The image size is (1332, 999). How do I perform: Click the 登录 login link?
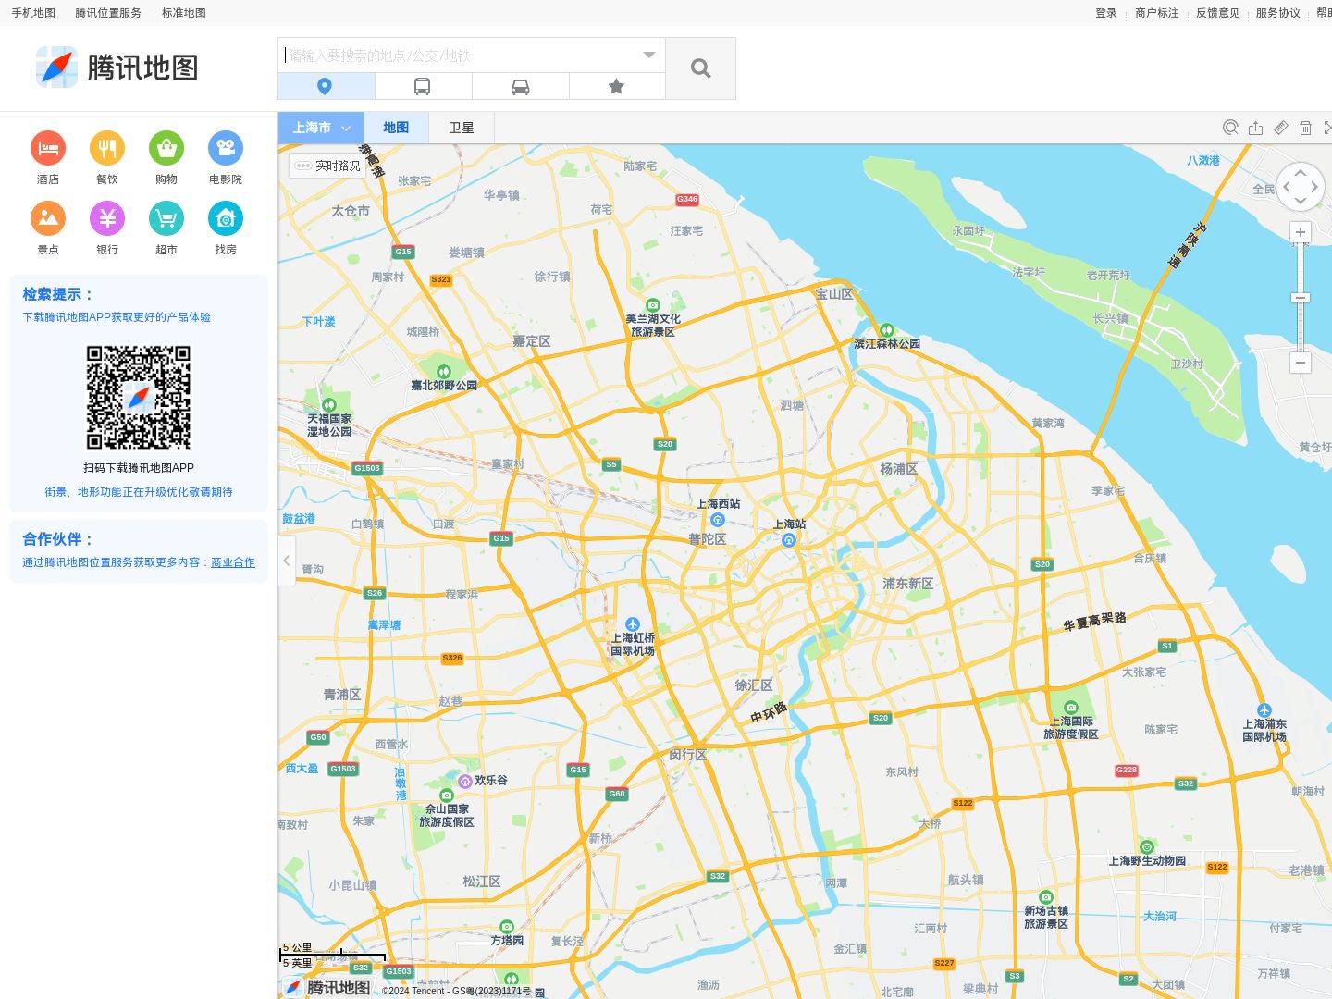point(1106,13)
